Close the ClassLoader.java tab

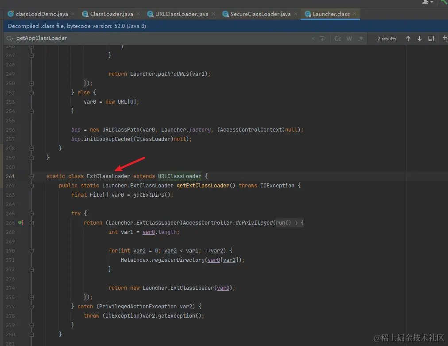[x=138, y=14]
